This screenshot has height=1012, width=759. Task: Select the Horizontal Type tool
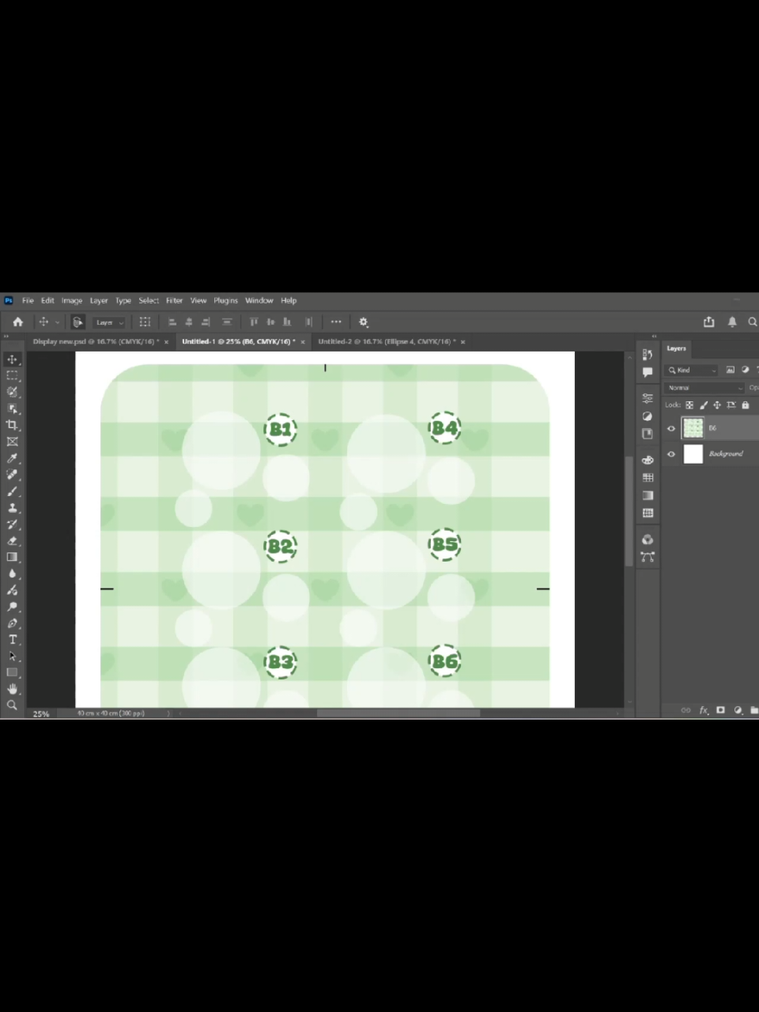pyautogui.click(x=12, y=640)
